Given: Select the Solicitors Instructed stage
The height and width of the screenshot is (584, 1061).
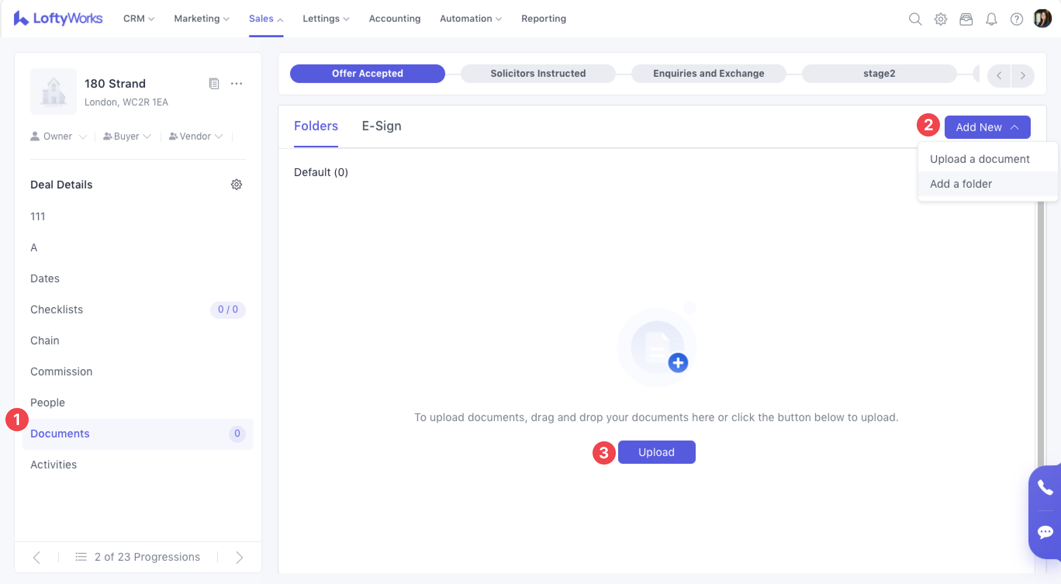Looking at the screenshot, I should (x=537, y=73).
